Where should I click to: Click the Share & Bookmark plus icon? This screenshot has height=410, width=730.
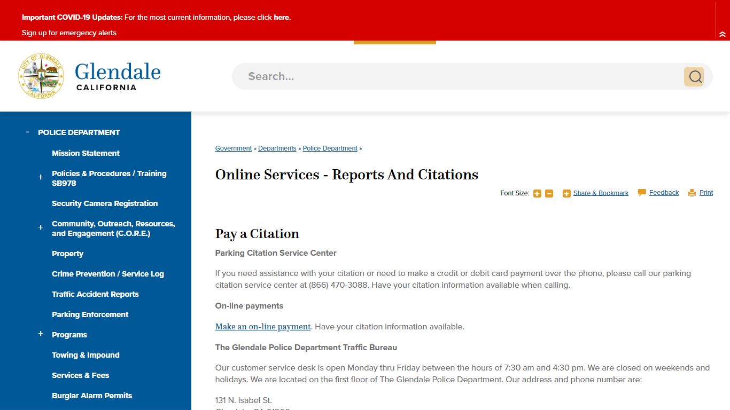tap(566, 193)
